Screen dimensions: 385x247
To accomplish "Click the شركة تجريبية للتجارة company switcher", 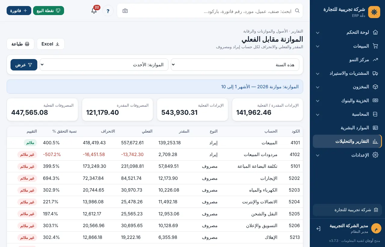I will (347, 210).
